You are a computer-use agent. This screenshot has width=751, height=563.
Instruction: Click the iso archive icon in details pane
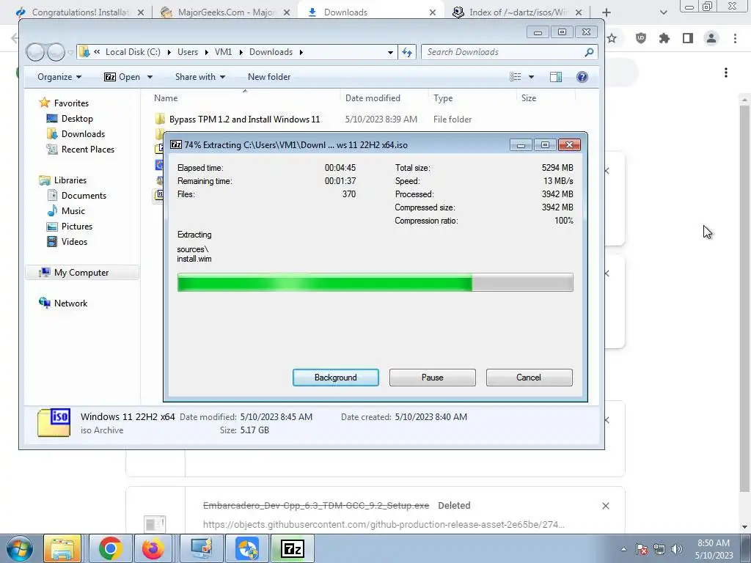tap(54, 423)
